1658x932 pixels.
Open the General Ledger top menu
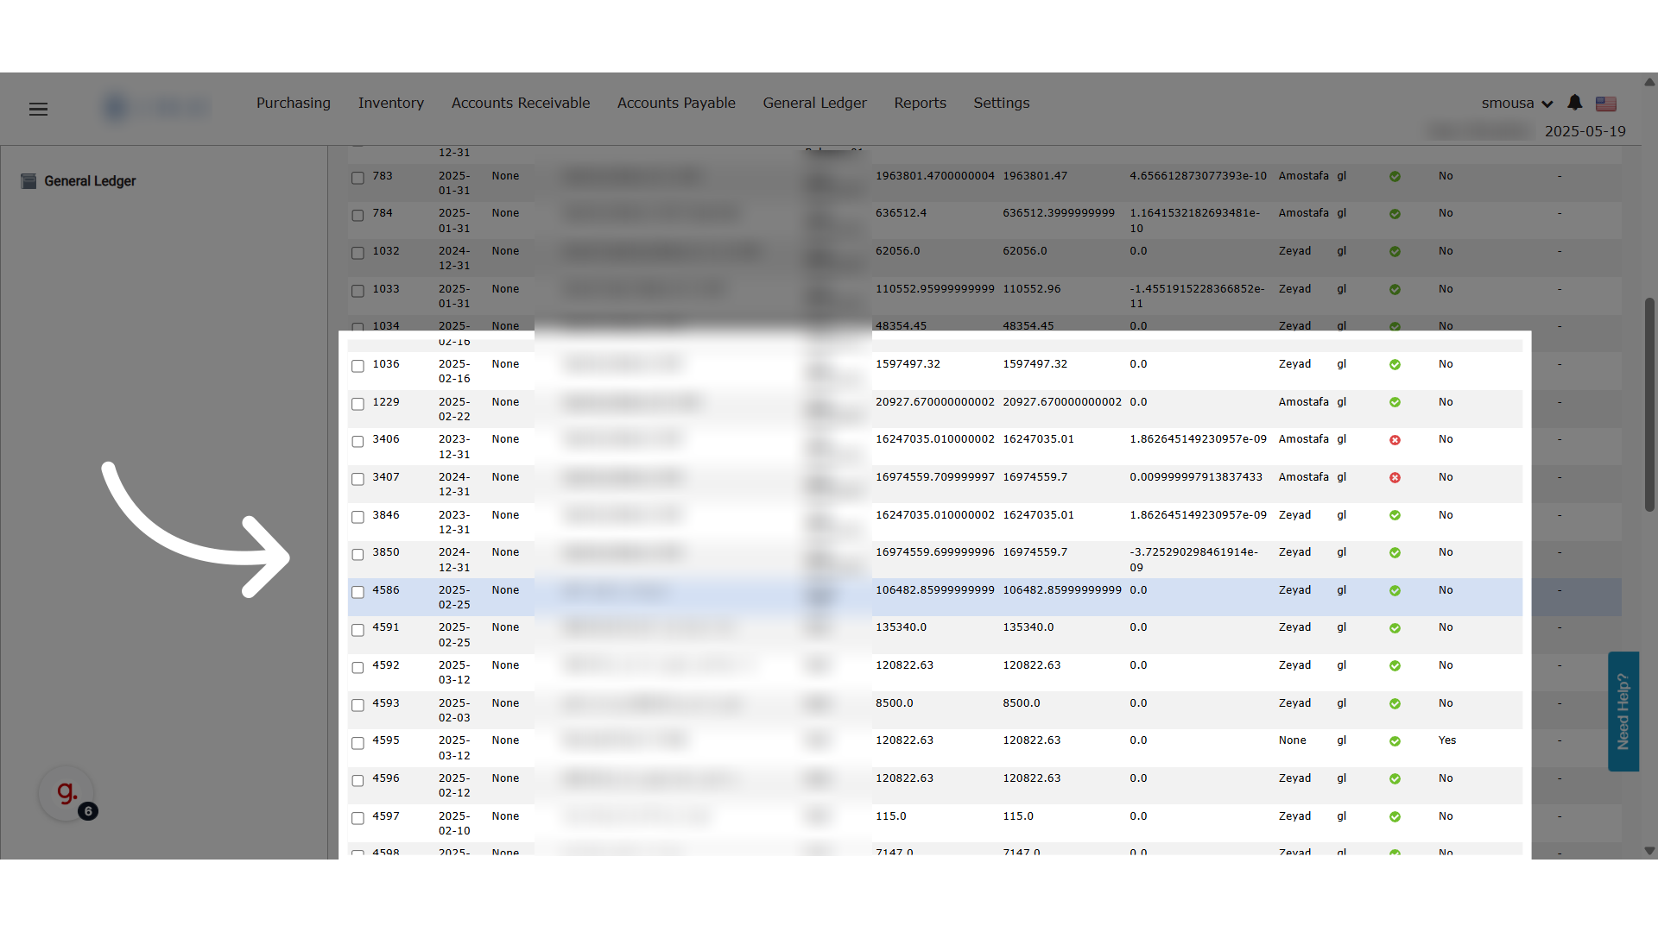[814, 103]
